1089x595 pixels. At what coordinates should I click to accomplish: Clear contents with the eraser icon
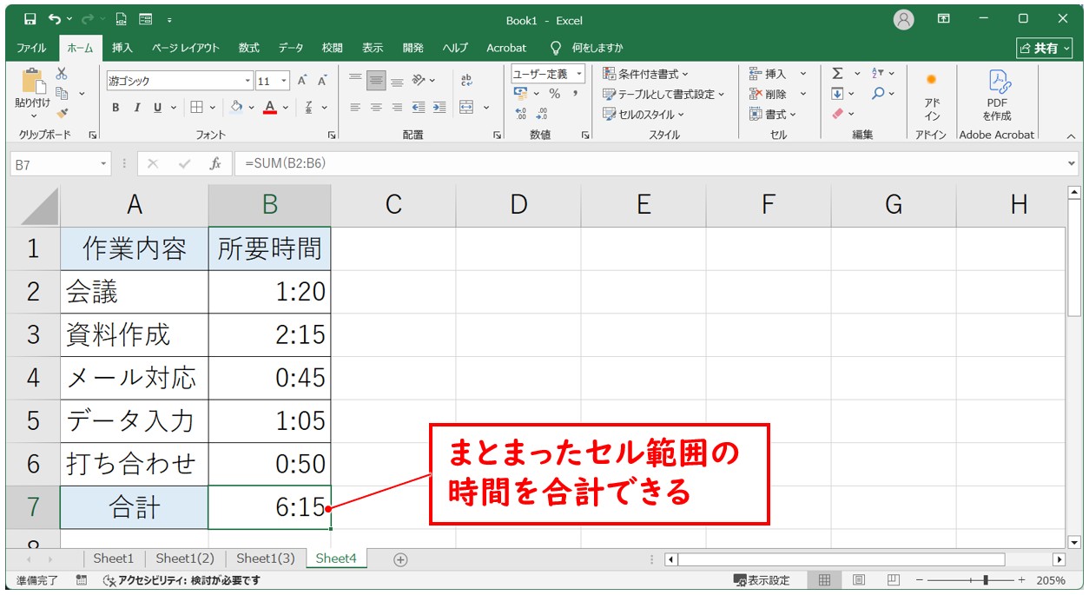coord(837,114)
